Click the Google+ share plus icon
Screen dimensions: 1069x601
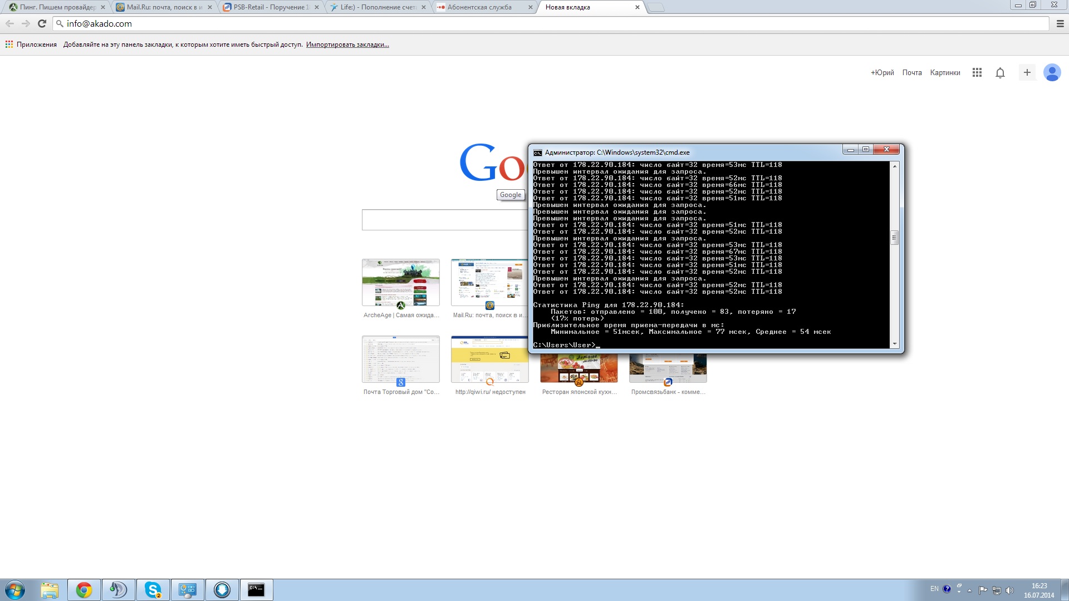pos(1027,72)
